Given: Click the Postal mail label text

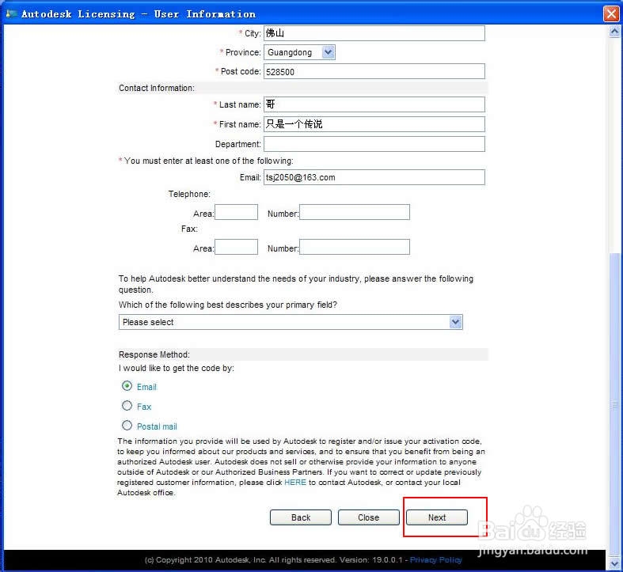Looking at the screenshot, I should pyautogui.click(x=157, y=426).
